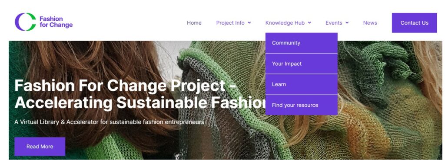Image resolution: width=445 pixels, height=160 pixels.
Task: Open Find your resource submenu item
Action: click(302, 105)
